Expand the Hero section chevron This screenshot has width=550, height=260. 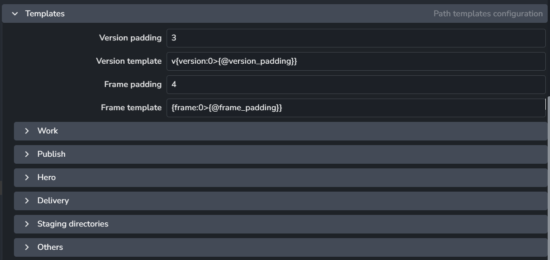(x=27, y=178)
